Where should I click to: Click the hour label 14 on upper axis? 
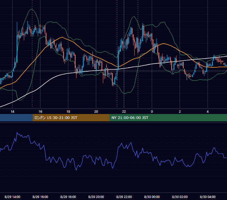(12, 112)
